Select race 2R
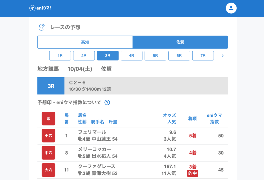Viewport: 264px width, 180px height. [x=84, y=56]
